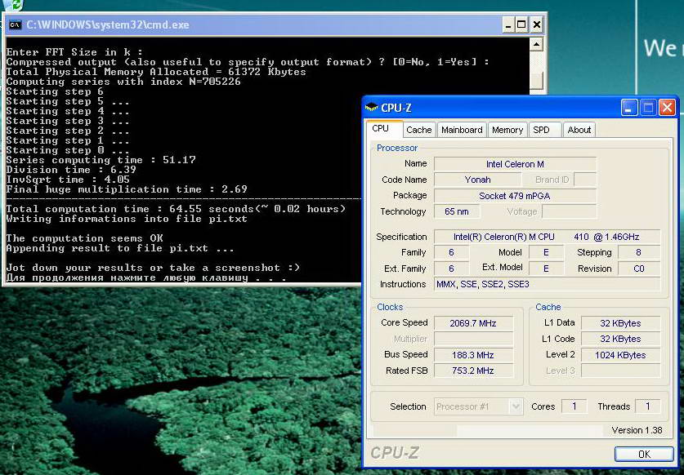Click the Instructions field 'MMX, SSE, SSE2, SSE3'
The width and height of the screenshot is (684, 475).
click(x=547, y=285)
